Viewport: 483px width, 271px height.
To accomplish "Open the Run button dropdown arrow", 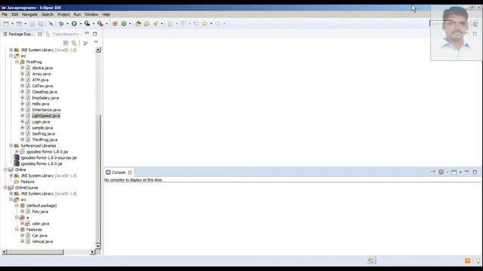I will click(x=81, y=23).
